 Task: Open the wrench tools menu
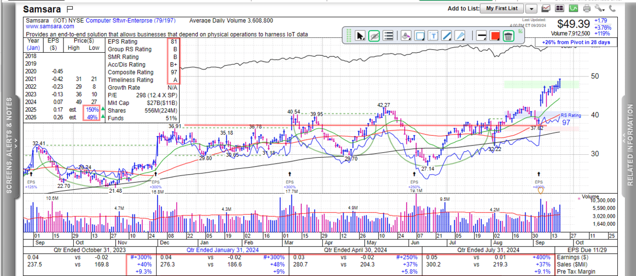pos(599,8)
